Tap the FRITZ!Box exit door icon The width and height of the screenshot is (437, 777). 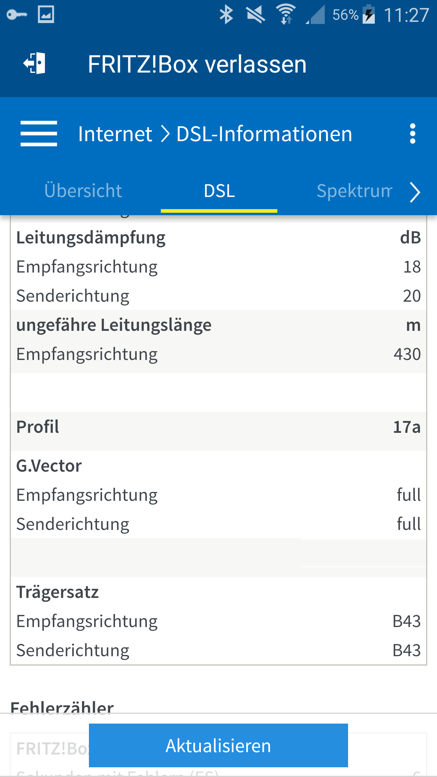pos(35,63)
